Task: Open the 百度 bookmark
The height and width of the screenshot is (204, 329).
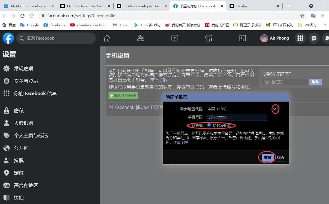Action: tap(9, 25)
